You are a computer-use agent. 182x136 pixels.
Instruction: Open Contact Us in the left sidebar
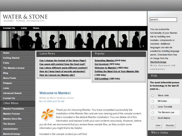click(x=18, y=98)
